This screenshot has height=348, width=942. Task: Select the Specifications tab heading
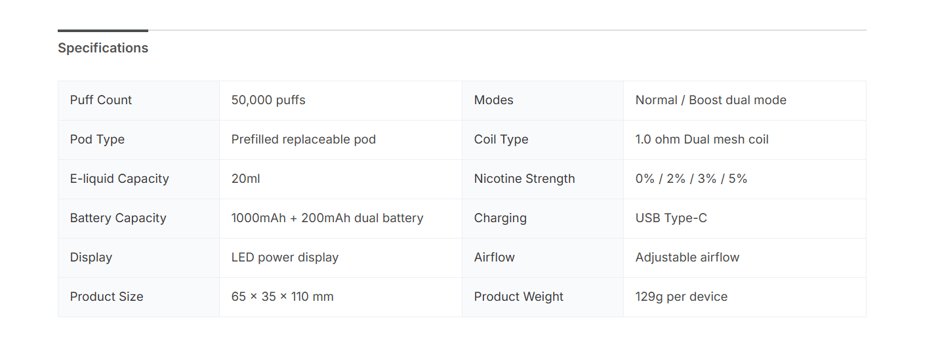point(103,48)
